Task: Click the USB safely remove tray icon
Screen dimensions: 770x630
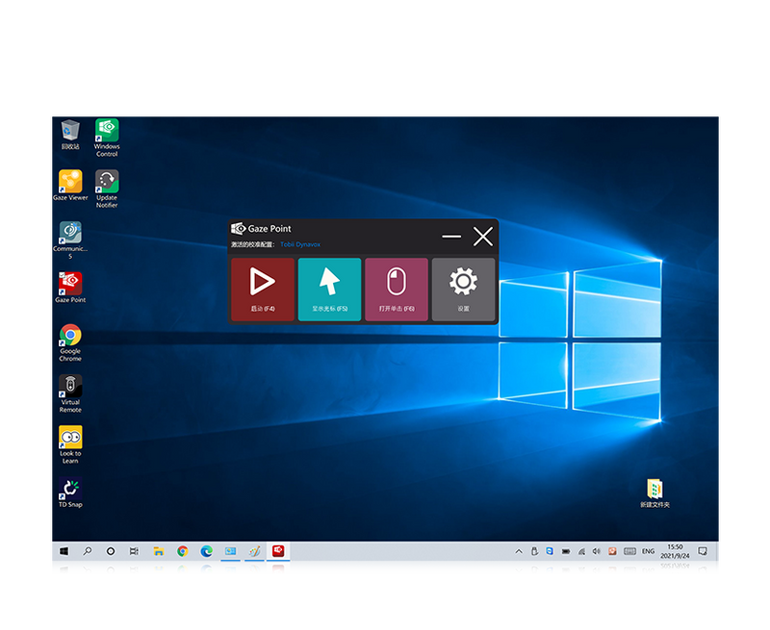Action: (x=535, y=551)
